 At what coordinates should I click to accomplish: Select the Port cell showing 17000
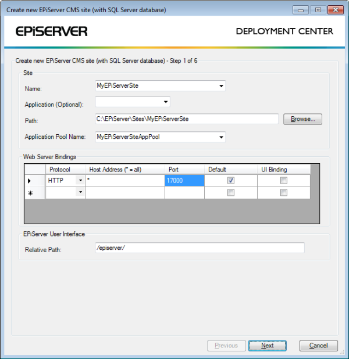coord(184,181)
